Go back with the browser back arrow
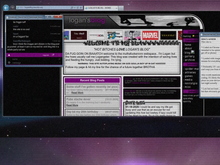Viewport: 220px width, 165px height. tap(6, 8)
